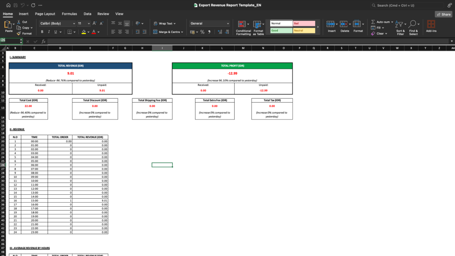Expand the Merge & Centre options arrow
The height and width of the screenshot is (256, 455).
182,32
